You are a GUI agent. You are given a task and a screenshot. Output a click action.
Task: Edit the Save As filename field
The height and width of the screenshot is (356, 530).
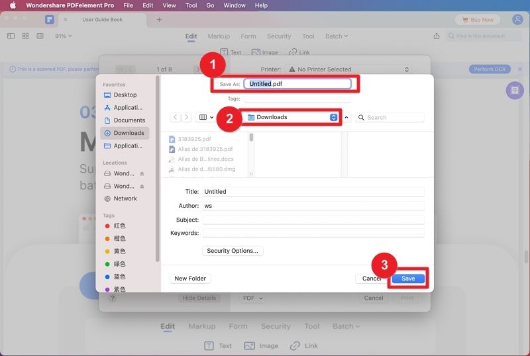point(297,84)
